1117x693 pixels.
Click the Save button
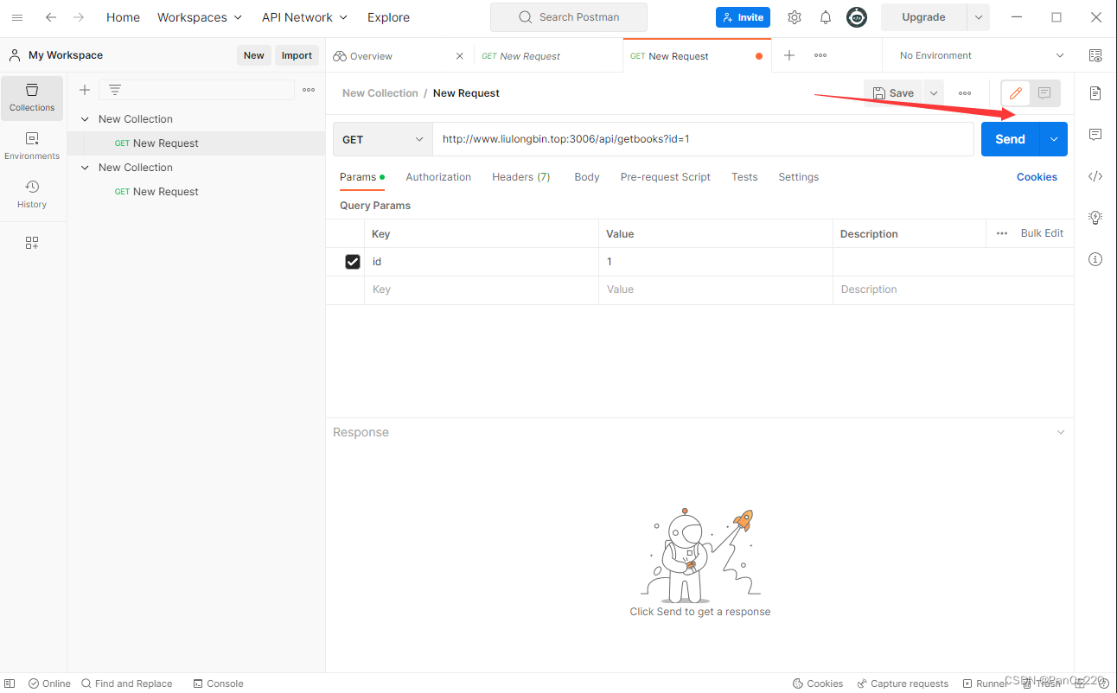click(x=893, y=93)
